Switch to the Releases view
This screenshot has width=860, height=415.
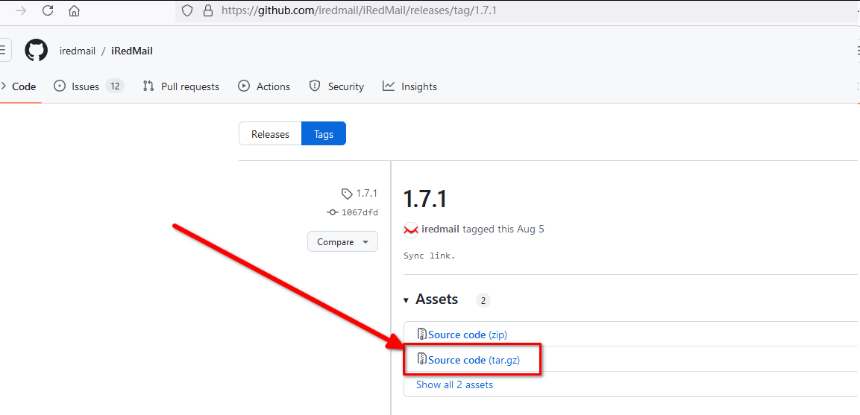pyautogui.click(x=270, y=134)
